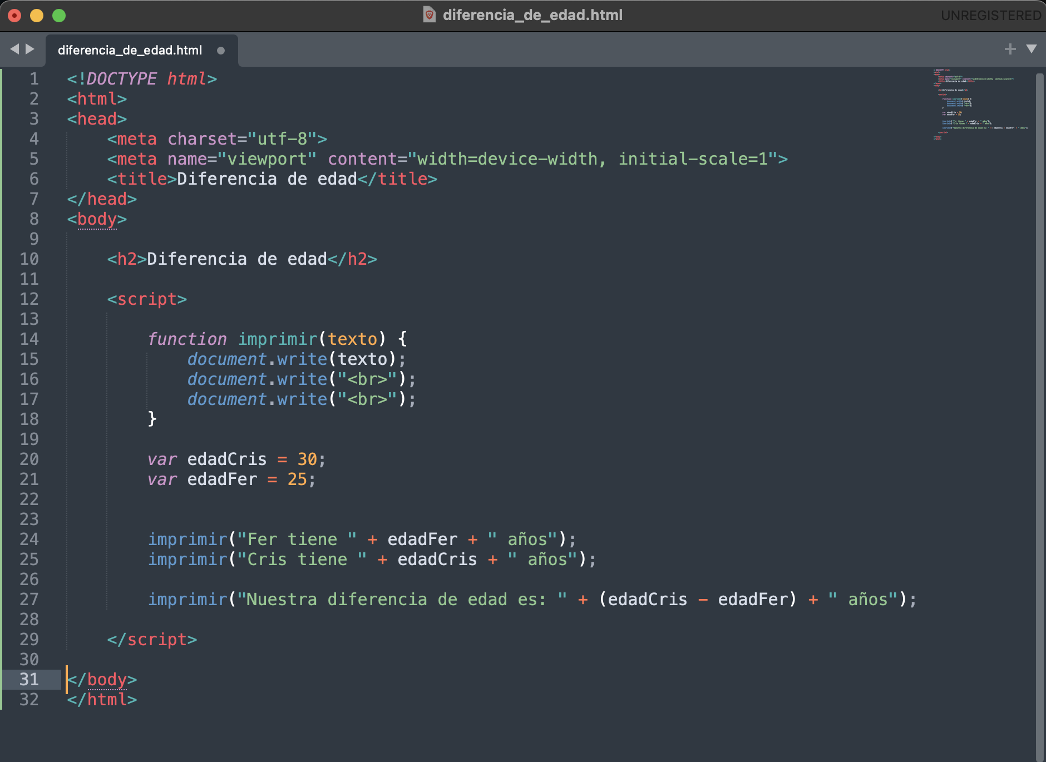Click the DOCTYPE html declaration on line 1
Viewport: 1046px width, 762px height.
142,78
